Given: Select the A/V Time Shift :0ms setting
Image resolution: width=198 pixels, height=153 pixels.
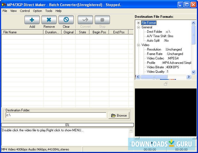Looking at the screenshot, I should click(x=160, y=36).
